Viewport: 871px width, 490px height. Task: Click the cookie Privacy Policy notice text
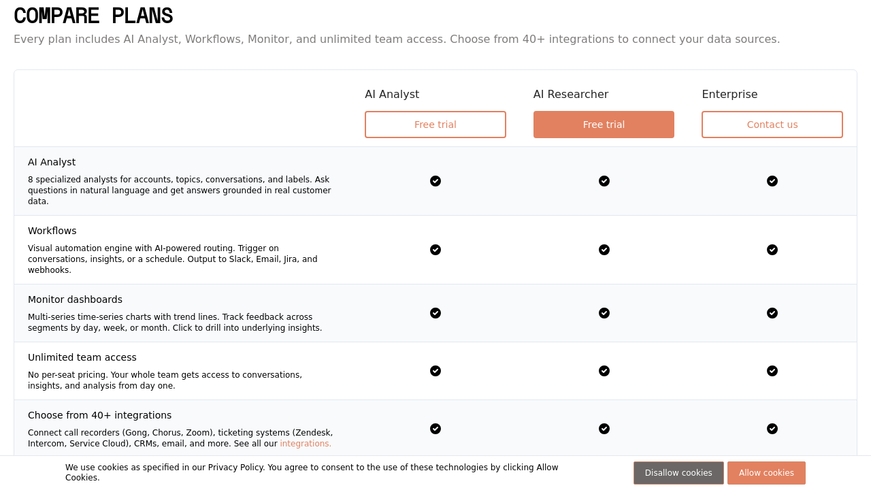312,472
